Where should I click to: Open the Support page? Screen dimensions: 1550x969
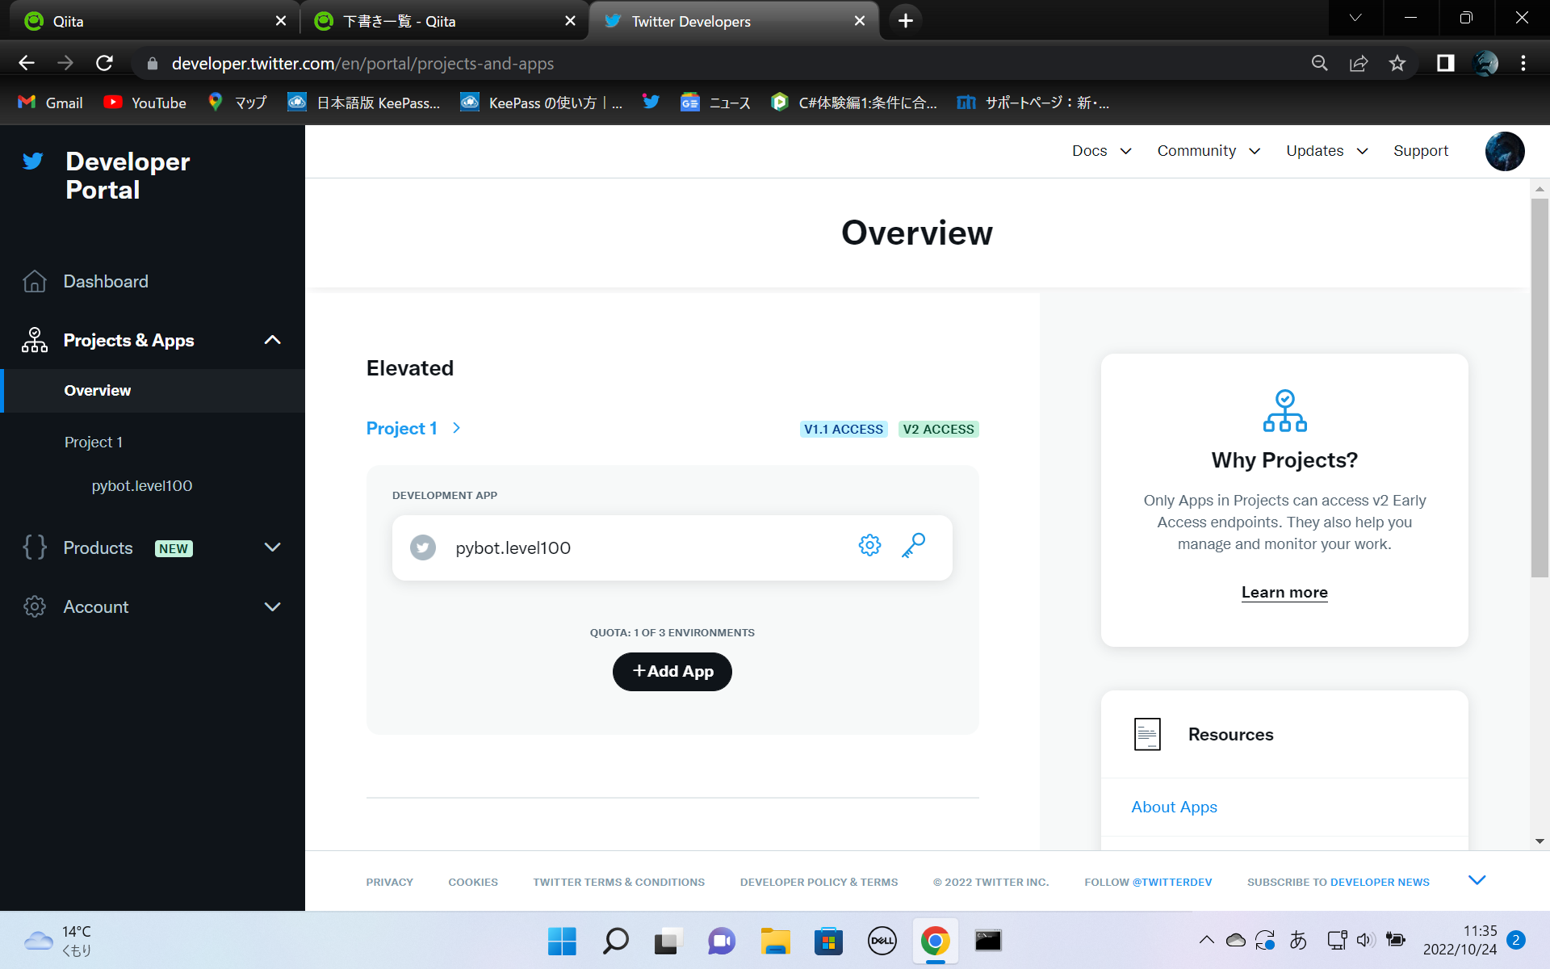tap(1421, 151)
